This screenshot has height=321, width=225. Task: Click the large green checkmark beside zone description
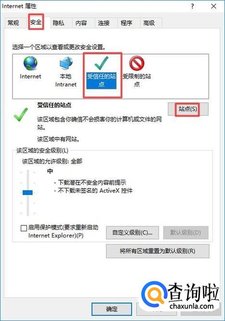21,115
